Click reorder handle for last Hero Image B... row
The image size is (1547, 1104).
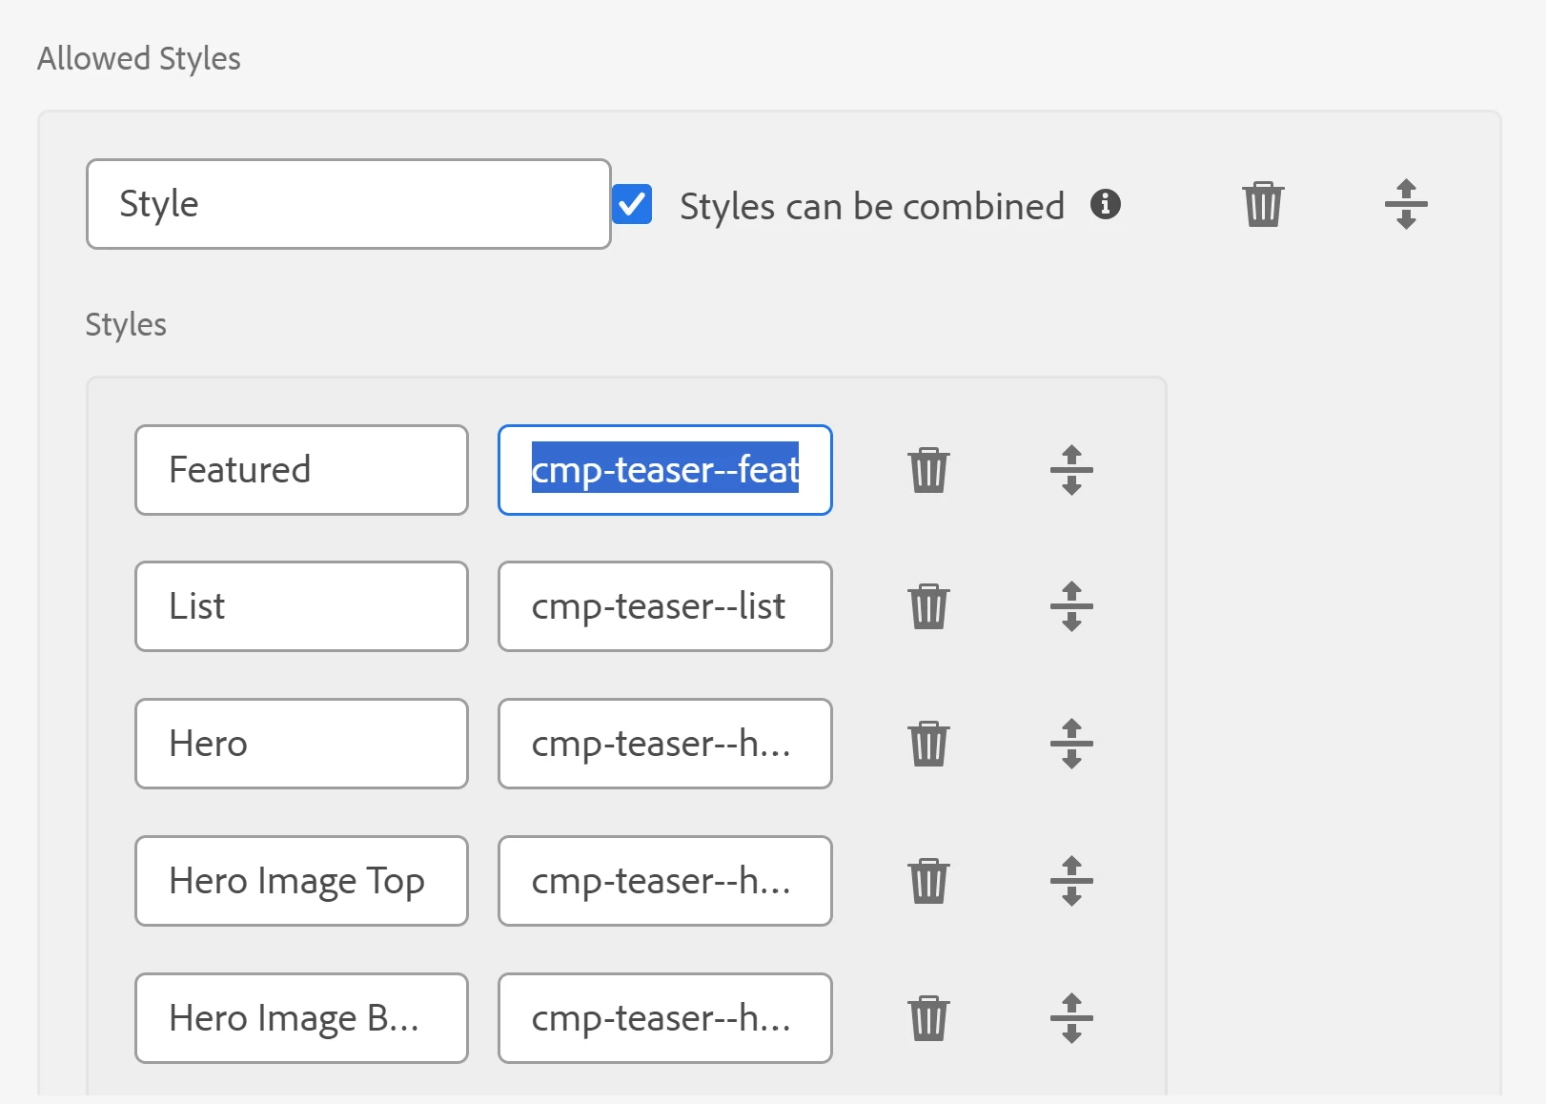point(1071,1018)
